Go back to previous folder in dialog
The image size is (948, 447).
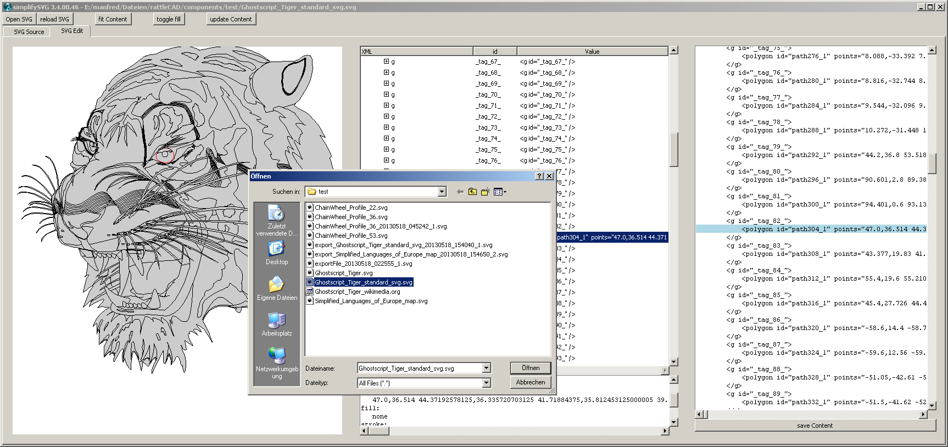tap(460, 192)
